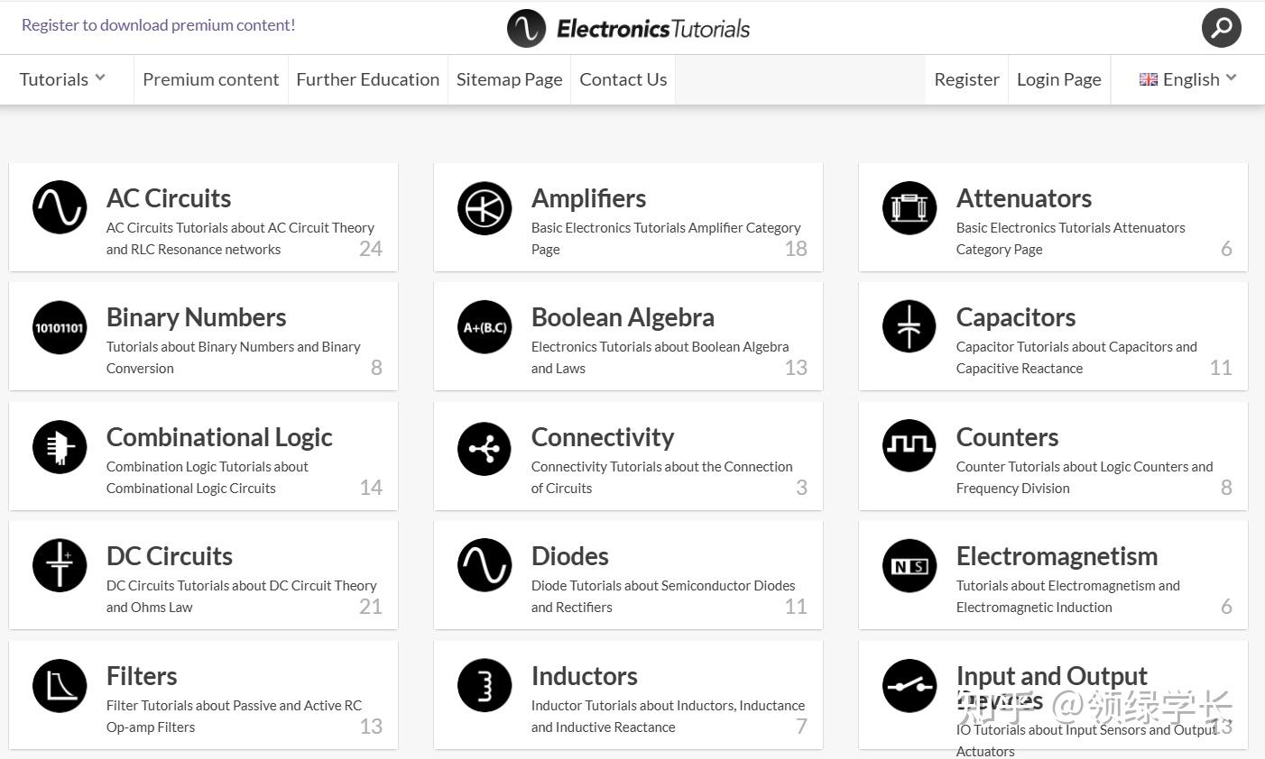
Task: Open the Sitemap Page menu item
Action: point(509,79)
